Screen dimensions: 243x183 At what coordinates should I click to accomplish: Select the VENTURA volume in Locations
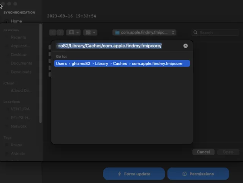(20, 109)
